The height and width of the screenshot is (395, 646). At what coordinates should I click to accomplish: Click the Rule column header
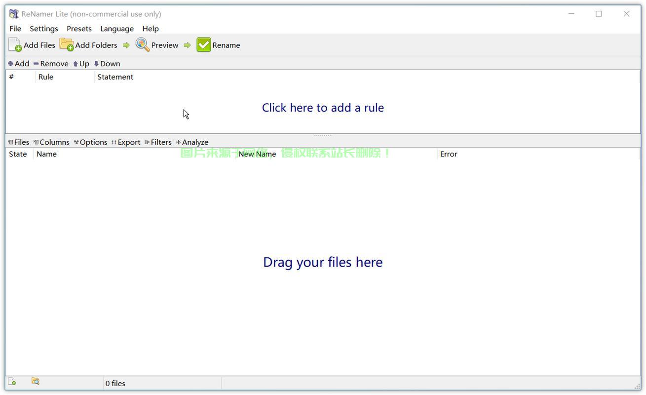pyautogui.click(x=65, y=77)
